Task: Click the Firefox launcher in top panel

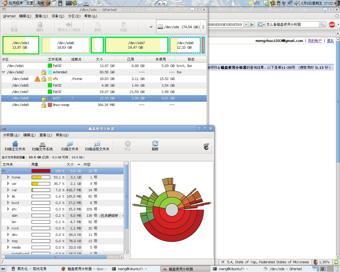Action: pos(49,3)
